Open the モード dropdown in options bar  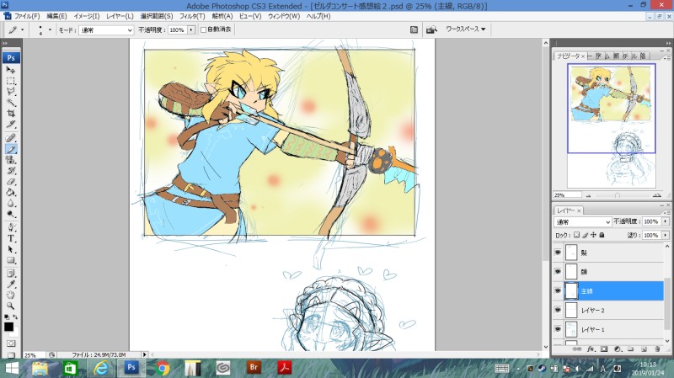(106, 30)
